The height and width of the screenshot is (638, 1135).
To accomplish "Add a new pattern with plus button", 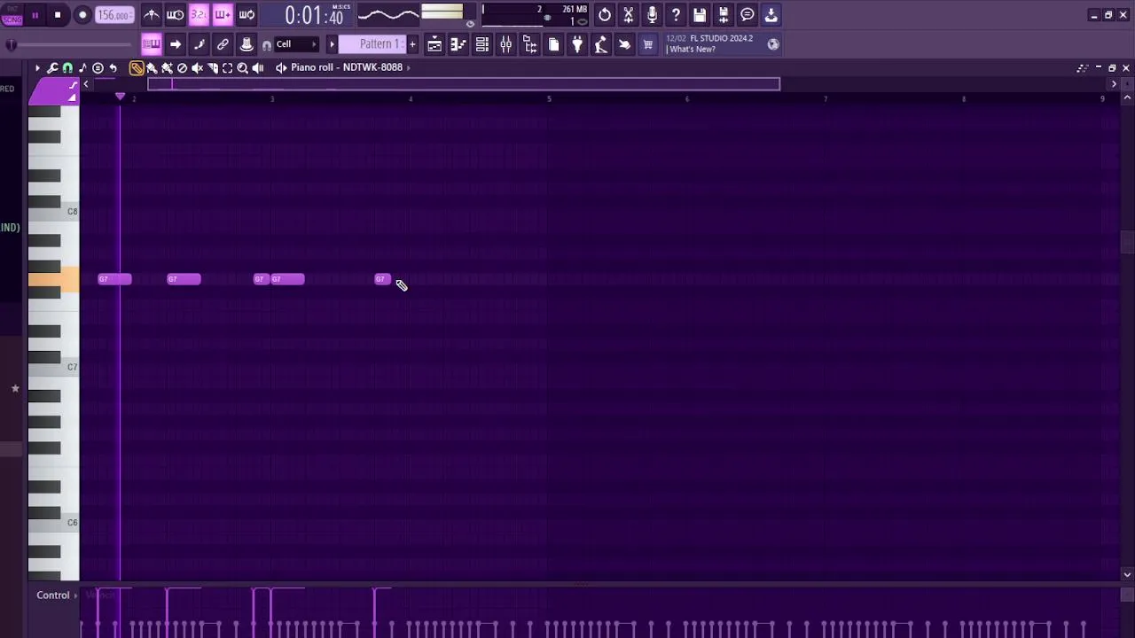I will click(x=412, y=44).
